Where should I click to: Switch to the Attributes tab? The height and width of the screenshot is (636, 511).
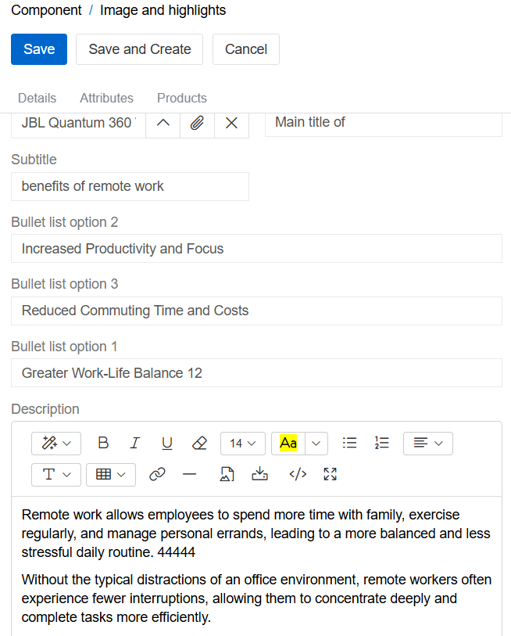(x=106, y=98)
